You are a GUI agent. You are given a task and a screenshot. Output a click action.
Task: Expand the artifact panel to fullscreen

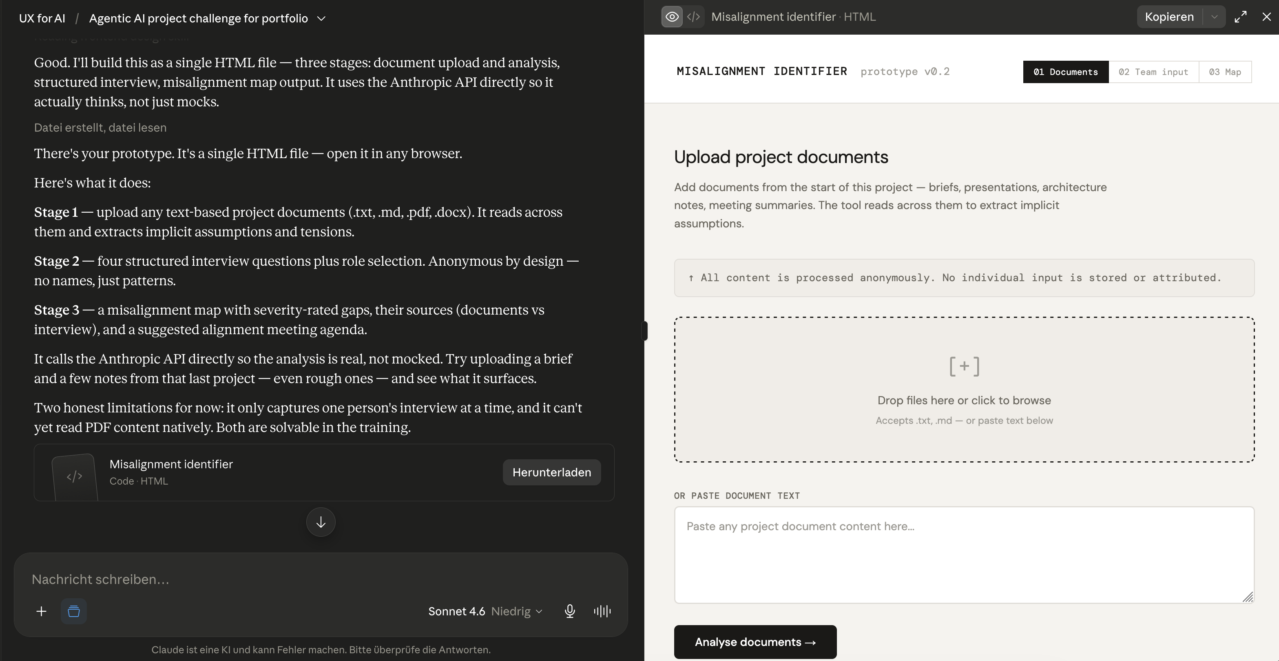[1240, 17]
